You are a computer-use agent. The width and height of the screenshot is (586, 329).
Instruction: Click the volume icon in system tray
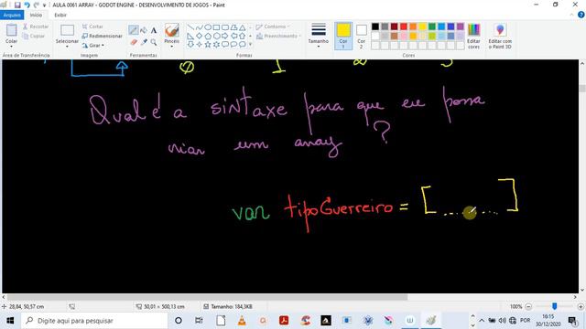click(x=502, y=321)
